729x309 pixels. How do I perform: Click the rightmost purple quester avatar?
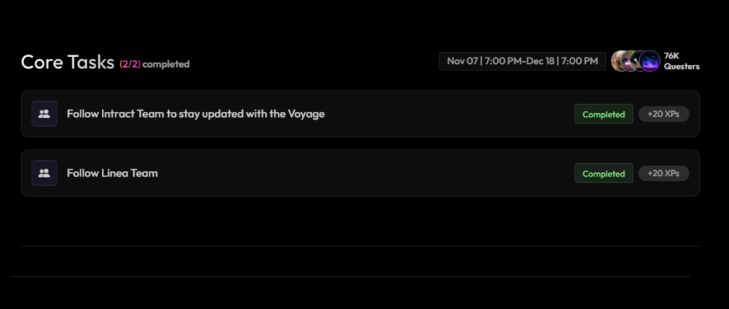(x=650, y=61)
